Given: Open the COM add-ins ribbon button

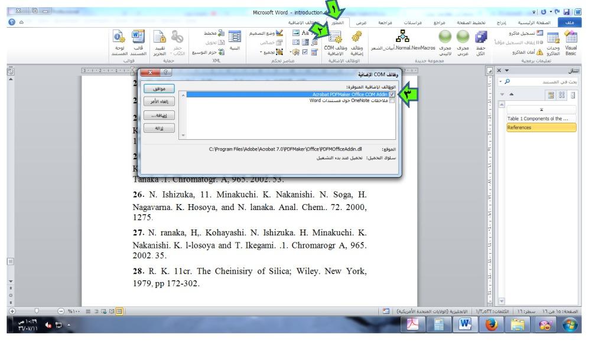Looking at the screenshot, I should pos(336,43).
